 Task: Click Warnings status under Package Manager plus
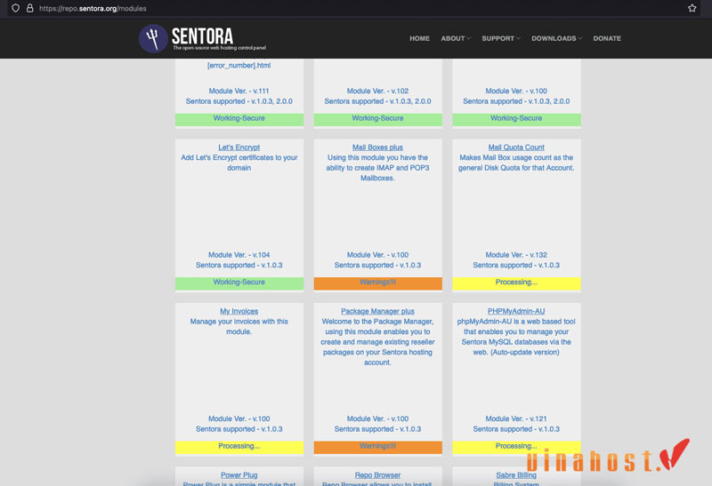coord(377,447)
